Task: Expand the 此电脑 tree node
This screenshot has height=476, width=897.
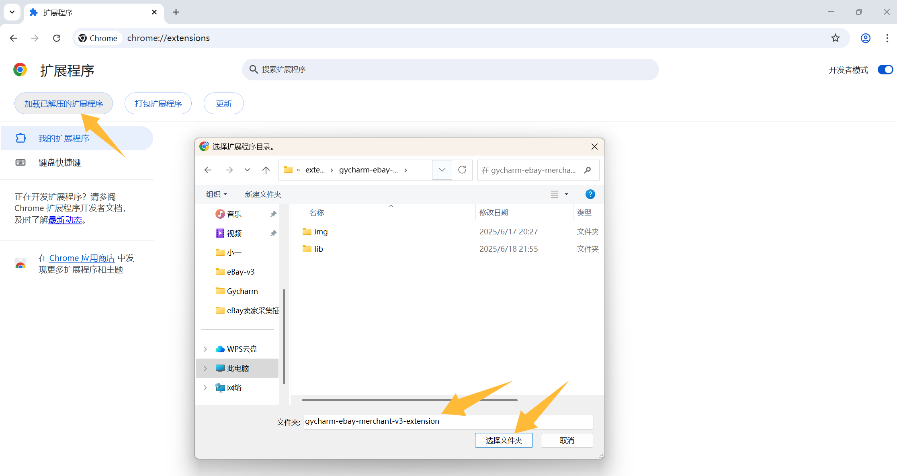Action: [x=205, y=368]
